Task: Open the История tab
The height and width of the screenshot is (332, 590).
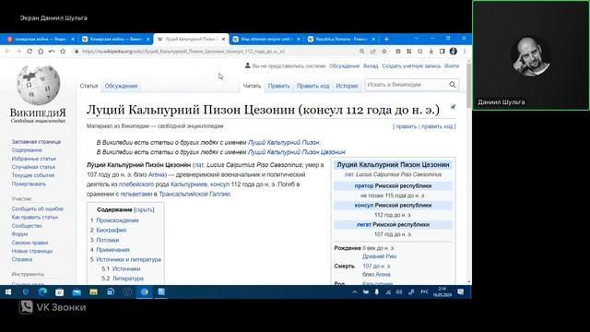Action: point(347,86)
